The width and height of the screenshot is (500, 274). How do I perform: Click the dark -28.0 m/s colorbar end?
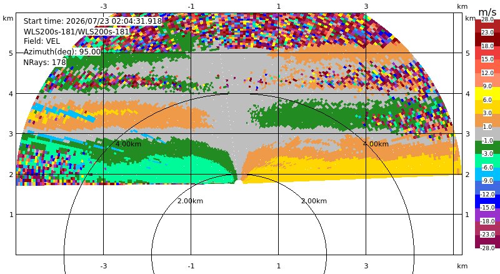[x=487, y=241]
